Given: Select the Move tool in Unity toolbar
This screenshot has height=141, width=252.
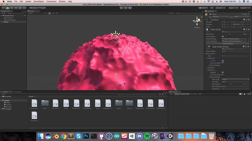Looking at the screenshot, I should pos(7,8).
